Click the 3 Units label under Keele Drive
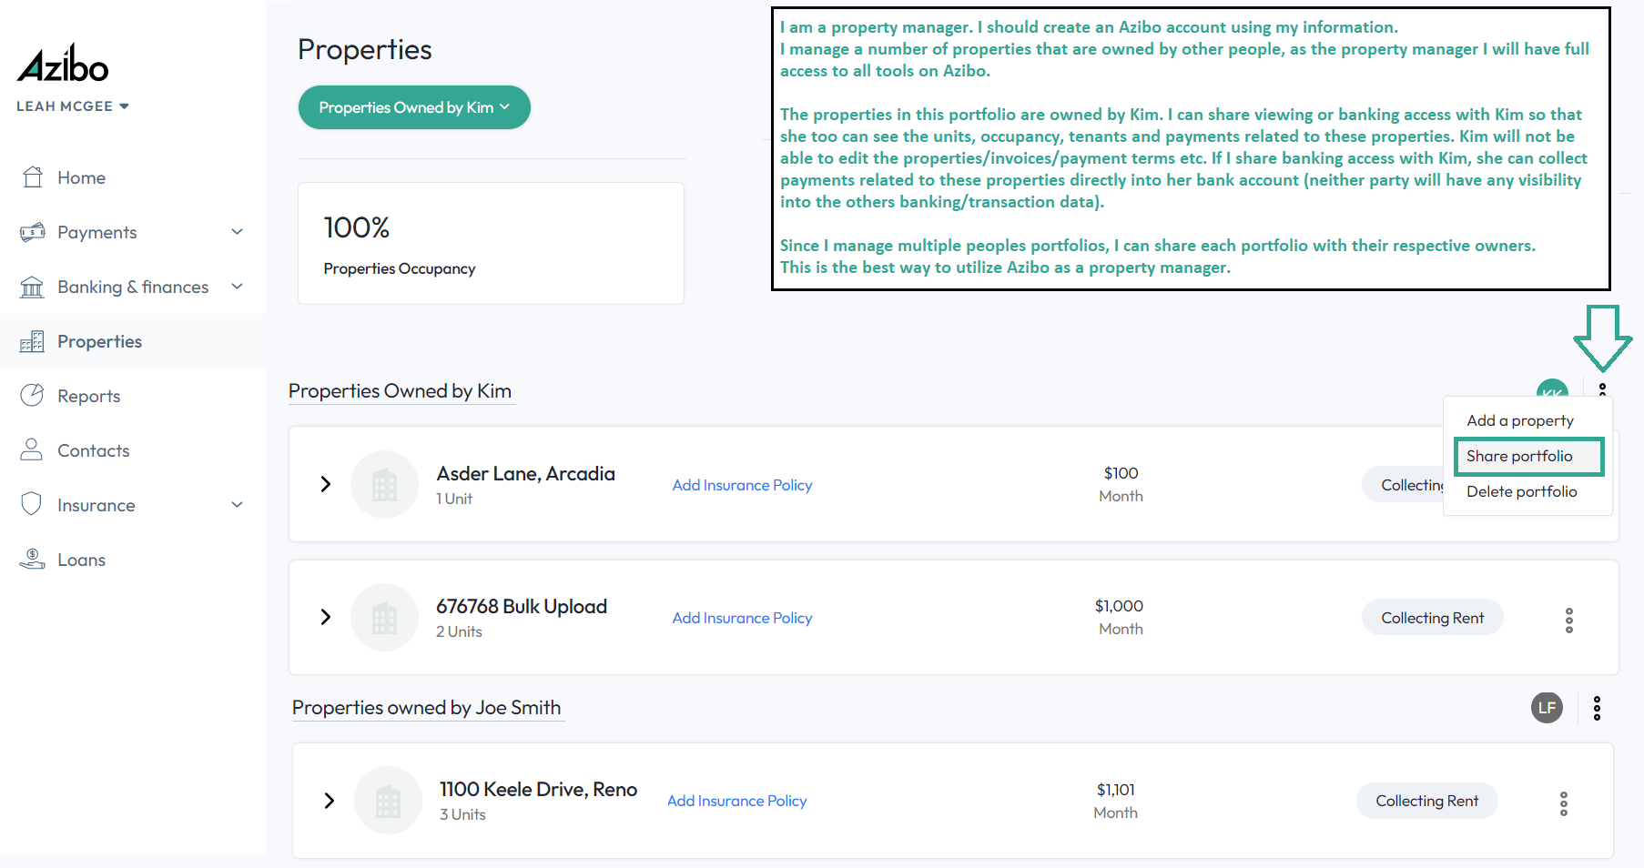Viewport: 1644px width, 868px height. tap(462, 814)
